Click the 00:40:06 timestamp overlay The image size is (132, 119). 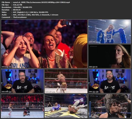pyautogui.click(x=94, y=117)
